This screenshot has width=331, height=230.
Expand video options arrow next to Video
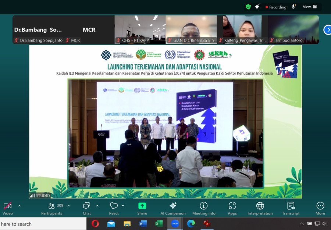[x=19, y=205]
